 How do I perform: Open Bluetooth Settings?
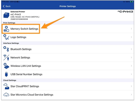67,49
